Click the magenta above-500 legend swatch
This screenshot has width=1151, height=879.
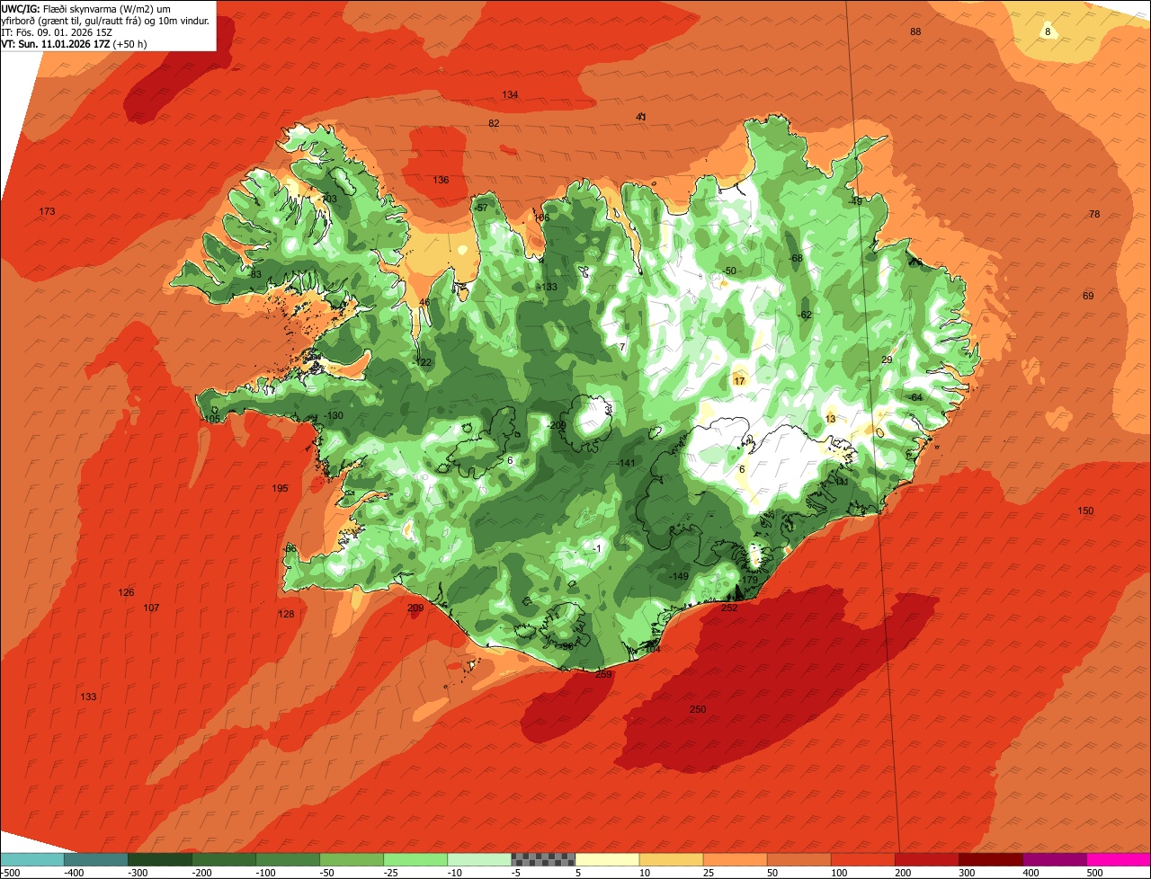coord(1119,860)
